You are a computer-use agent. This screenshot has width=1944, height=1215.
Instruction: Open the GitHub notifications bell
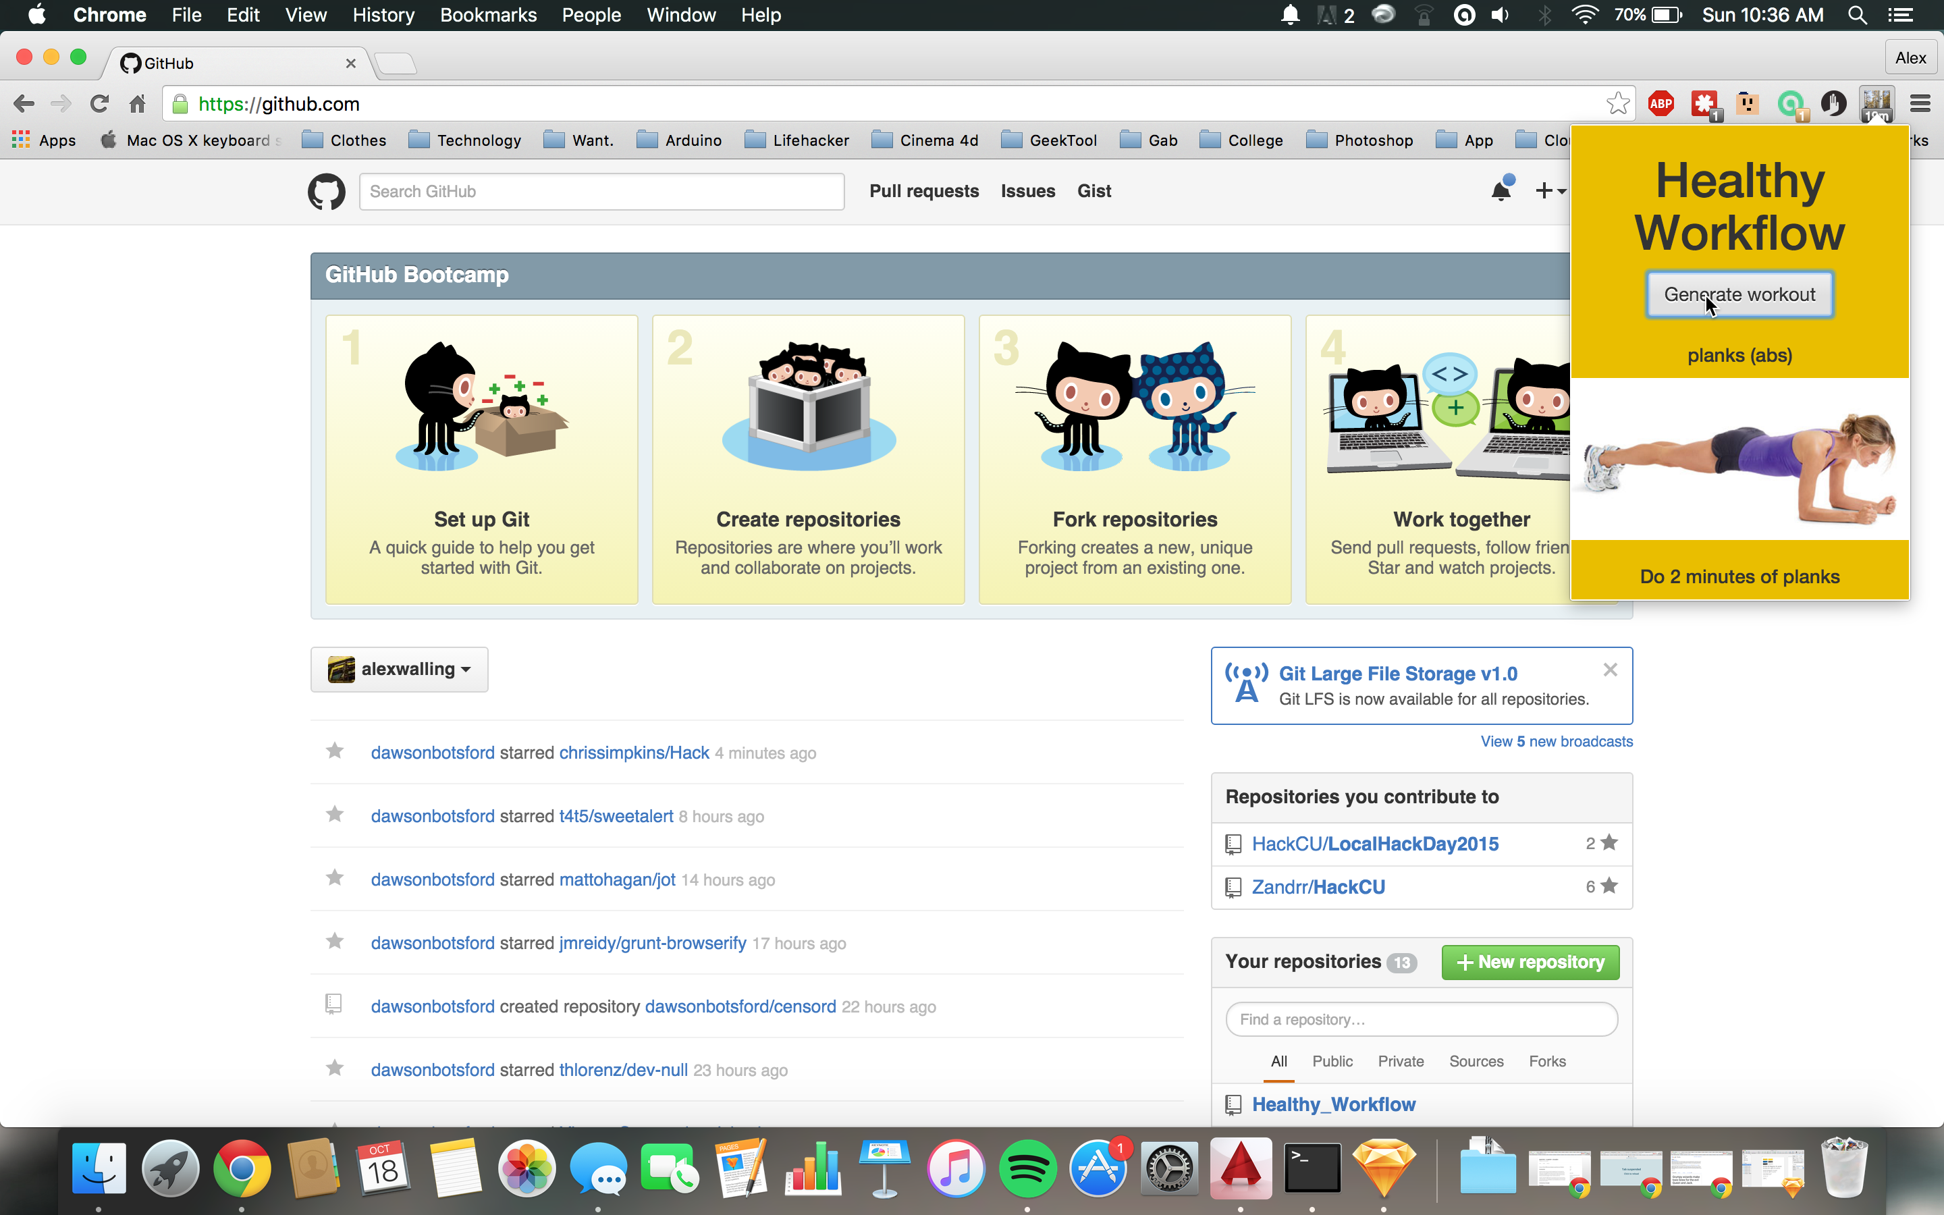[1501, 191]
